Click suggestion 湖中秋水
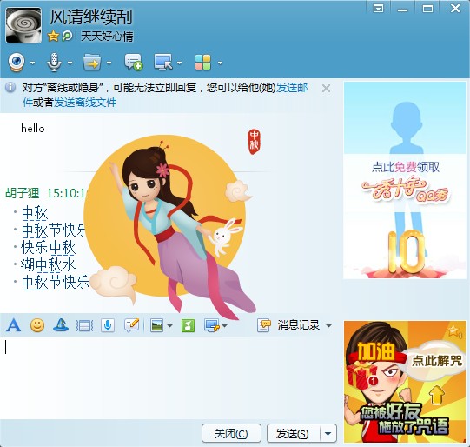Viewport: 470px width, 447px height. pyautogui.click(x=48, y=265)
